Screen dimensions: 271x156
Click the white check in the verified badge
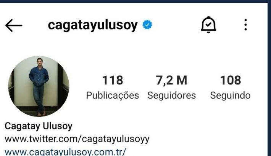coord(147,25)
